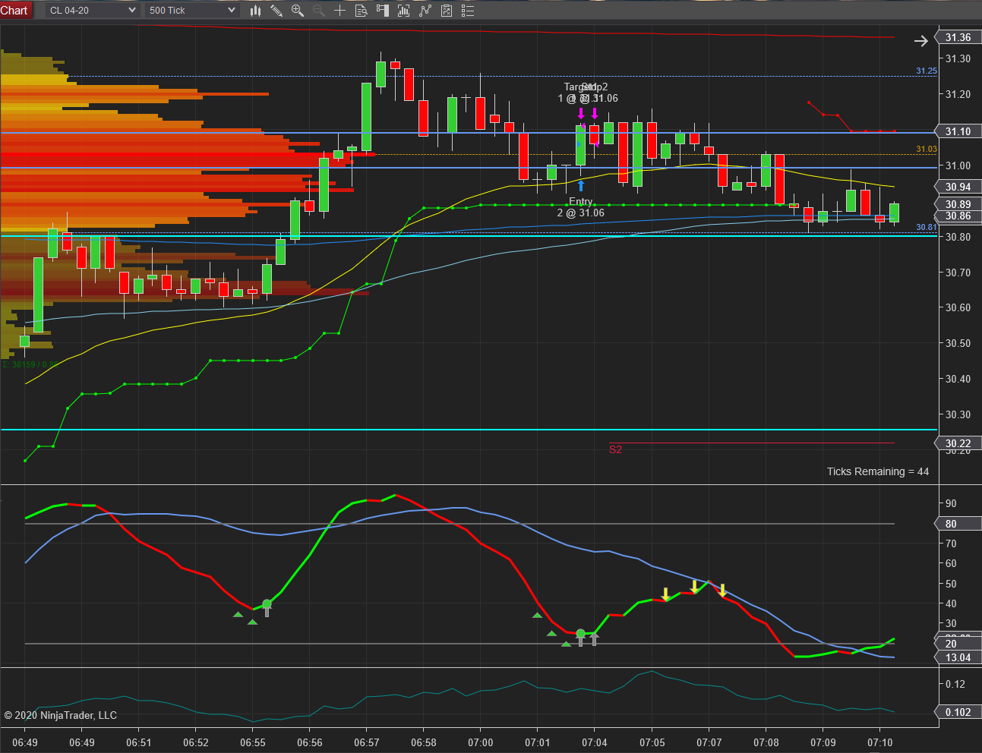Click the Ticks Remaining = 44 text
The image size is (982, 753).
(x=878, y=471)
